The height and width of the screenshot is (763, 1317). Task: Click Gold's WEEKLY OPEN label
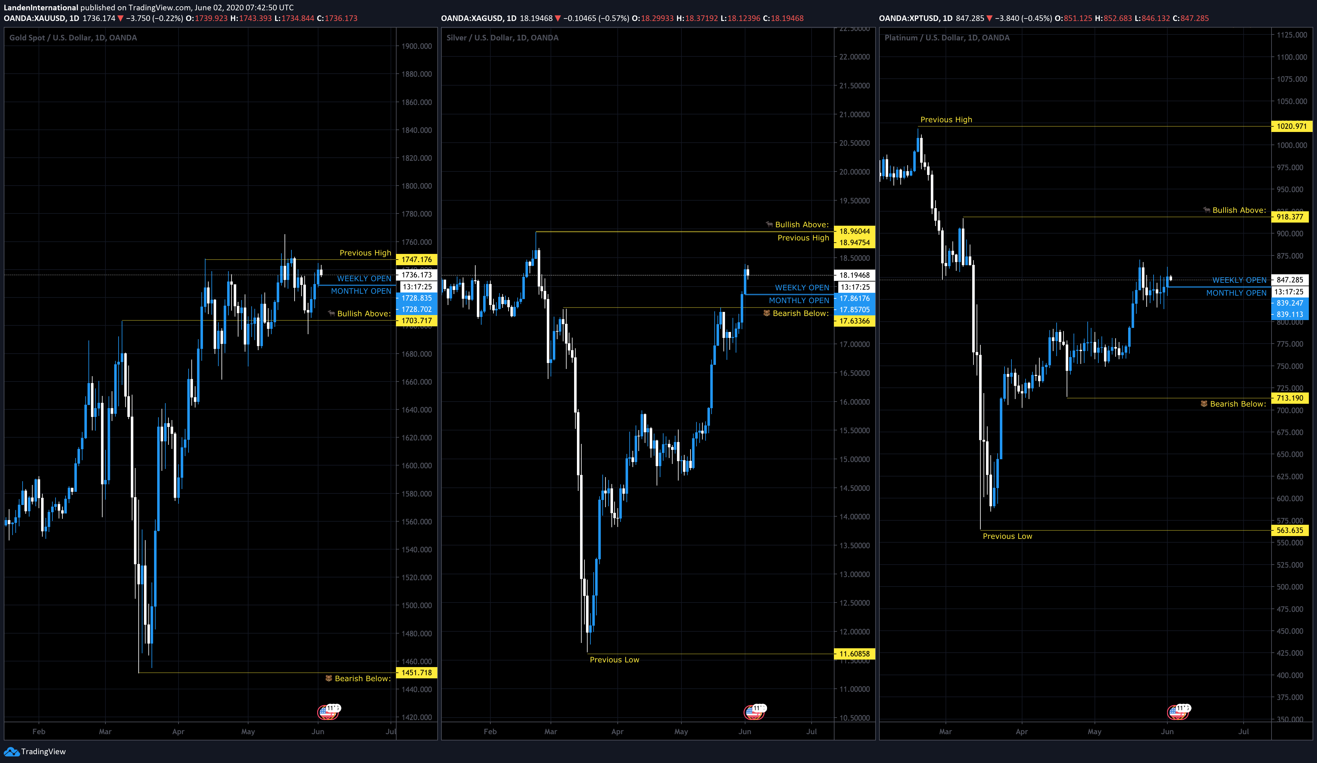[x=364, y=278]
